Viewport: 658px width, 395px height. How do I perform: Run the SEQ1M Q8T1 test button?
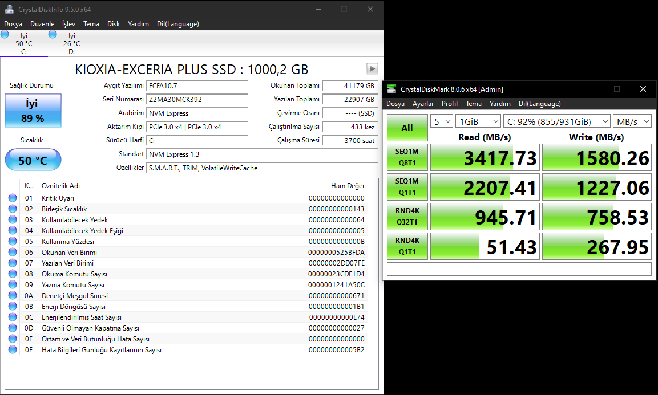[x=407, y=157]
